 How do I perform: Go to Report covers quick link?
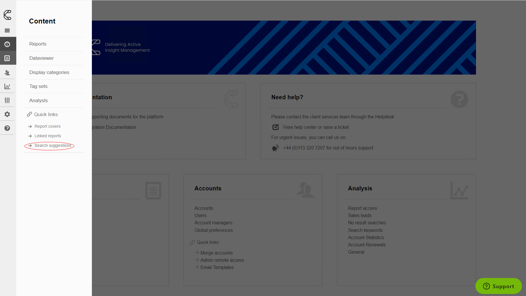pyautogui.click(x=47, y=127)
